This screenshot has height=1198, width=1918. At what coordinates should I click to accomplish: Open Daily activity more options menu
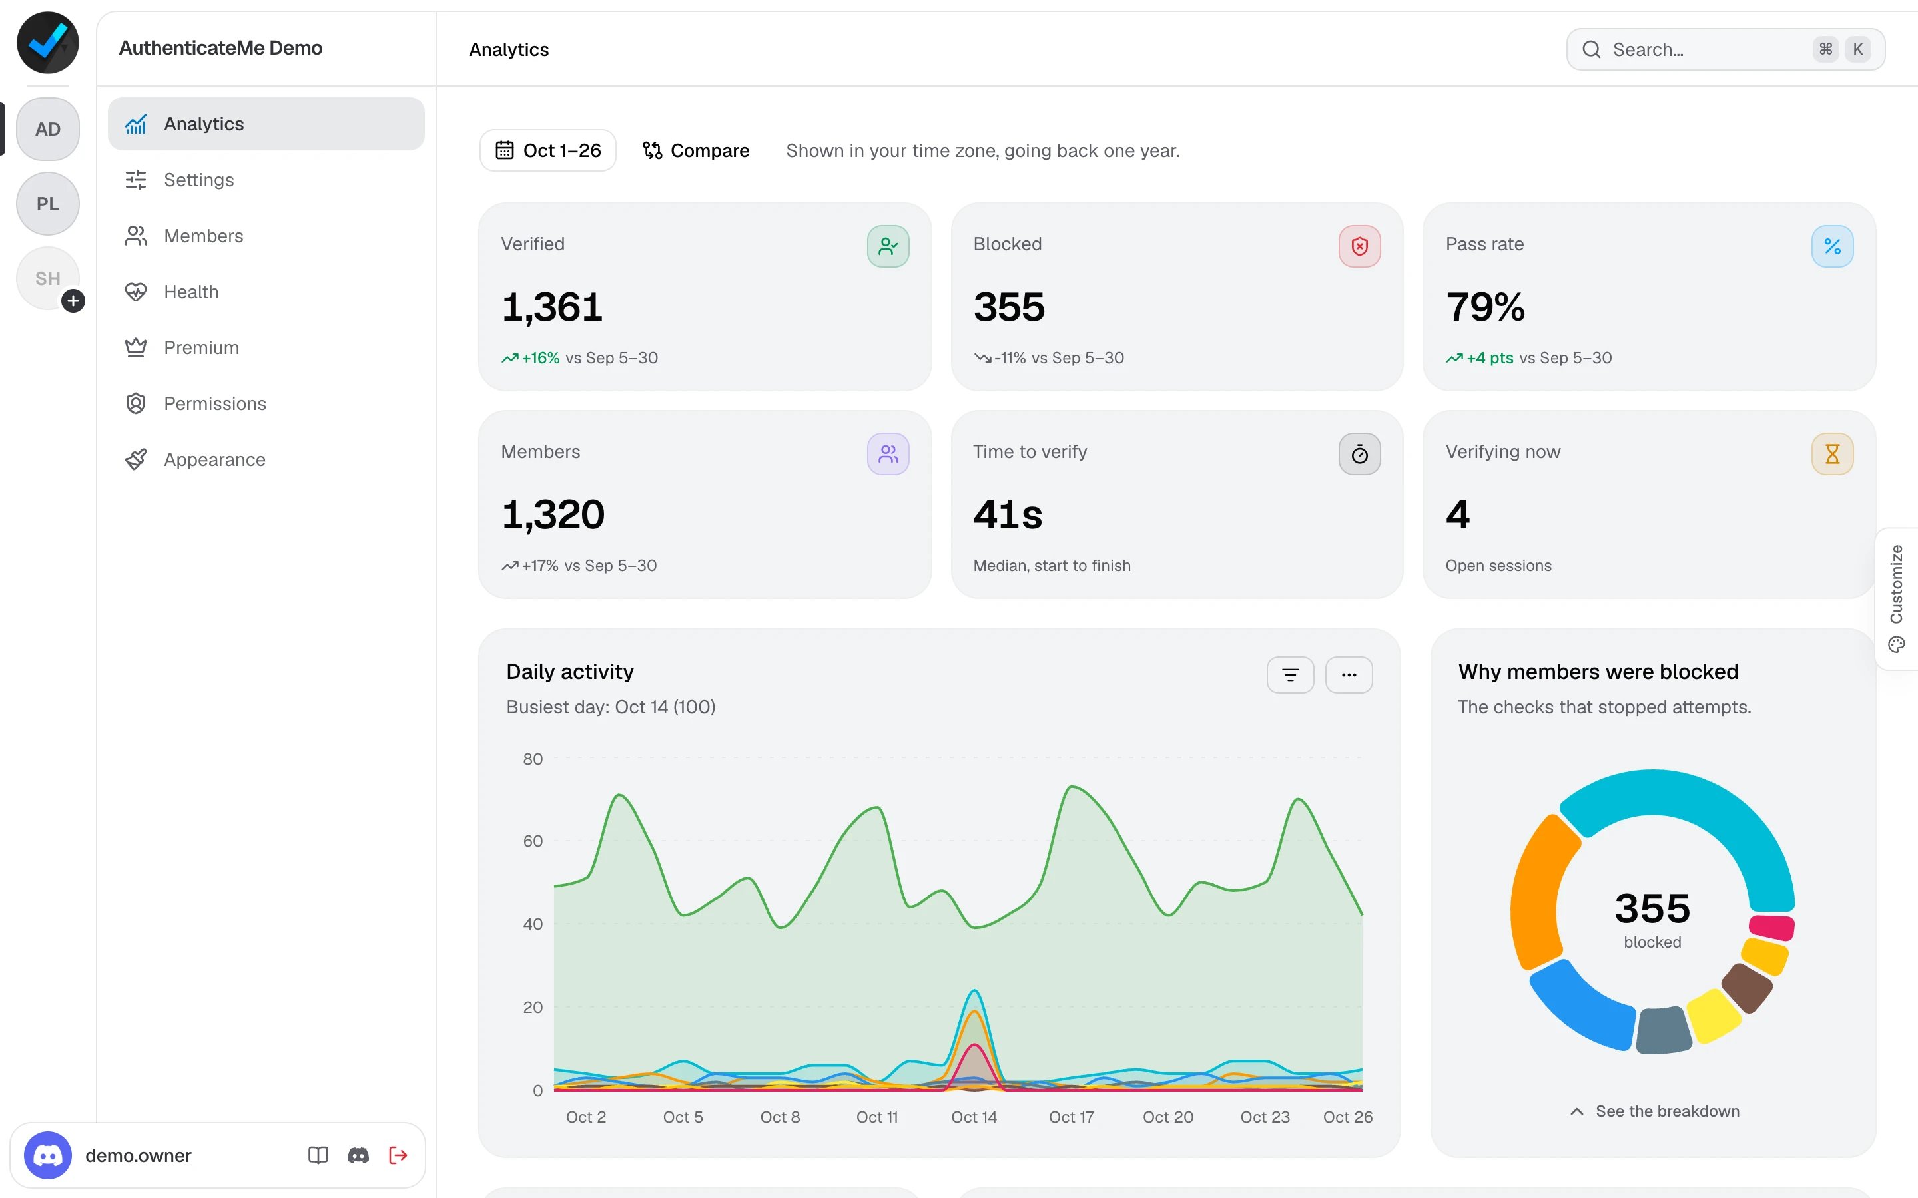[x=1349, y=675]
